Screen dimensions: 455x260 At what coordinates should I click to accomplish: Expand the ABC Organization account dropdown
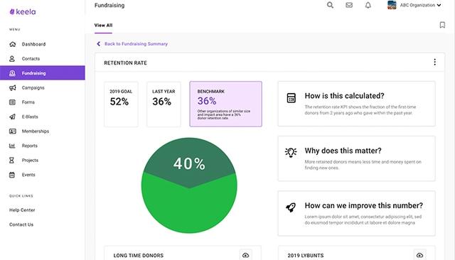pos(414,5)
